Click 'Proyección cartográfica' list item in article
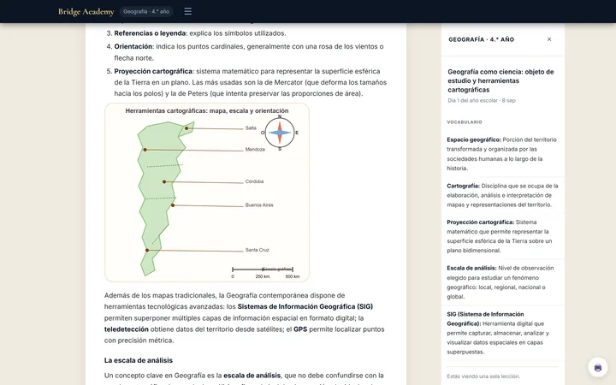Viewport: 616px width, 385px height. pyautogui.click(x=251, y=82)
